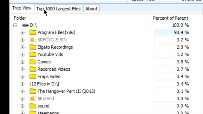Click the Folder column header
The width and height of the screenshot is (203, 114).
20,18
